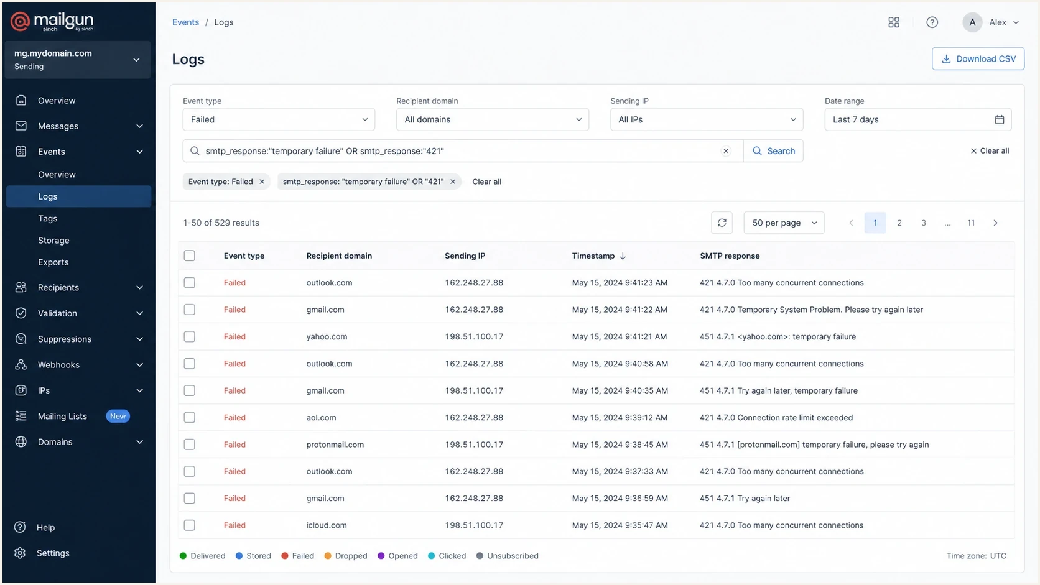Click Clear all beside the search bar
Viewport: 1040px width, 585px height.
[990, 150]
